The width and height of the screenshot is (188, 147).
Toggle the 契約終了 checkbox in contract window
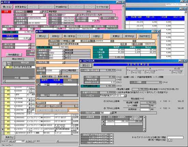(x=116, y=18)
